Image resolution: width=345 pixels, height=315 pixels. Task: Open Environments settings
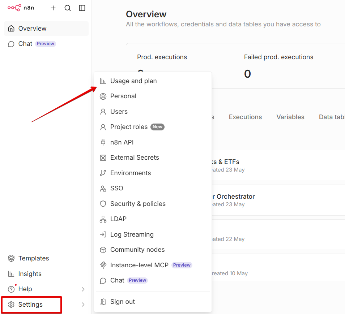click(153, 173)
